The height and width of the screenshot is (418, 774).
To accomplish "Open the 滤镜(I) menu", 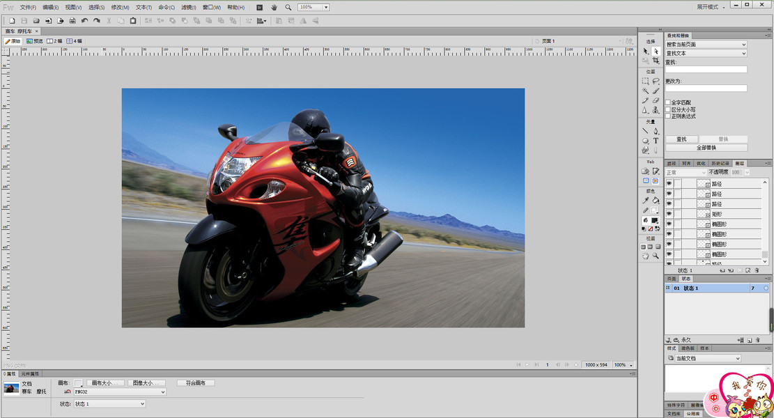I will pos(189,8).
